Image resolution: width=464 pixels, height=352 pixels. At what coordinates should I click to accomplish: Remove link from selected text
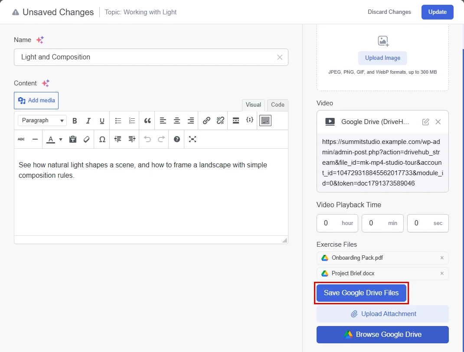coord(220,121)
